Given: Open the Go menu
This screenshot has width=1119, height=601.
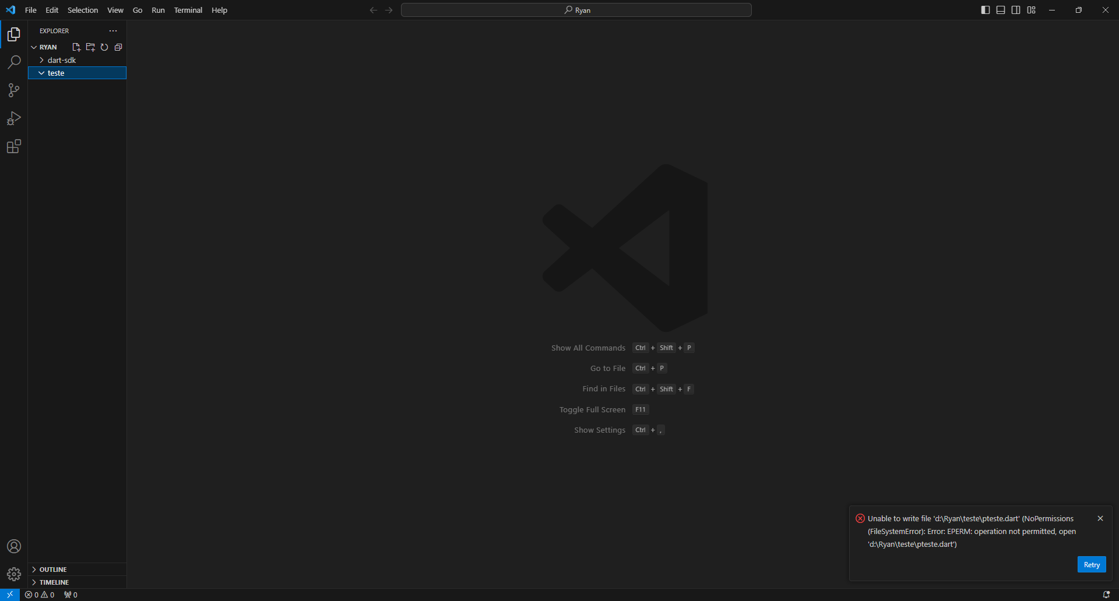Looking at the screenshot, I should coord(138,10).
